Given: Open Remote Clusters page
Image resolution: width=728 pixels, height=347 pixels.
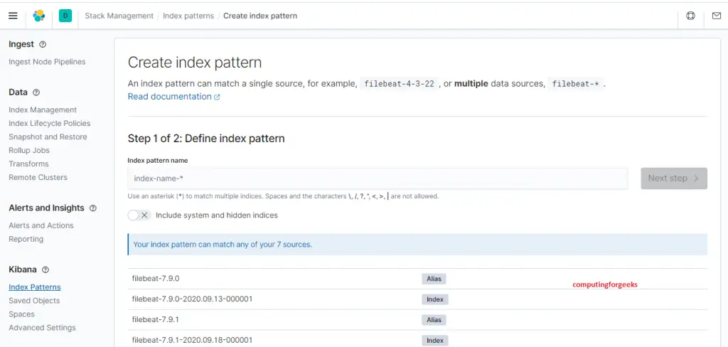Looking at the screenshot, I should (x=38, y=178).
